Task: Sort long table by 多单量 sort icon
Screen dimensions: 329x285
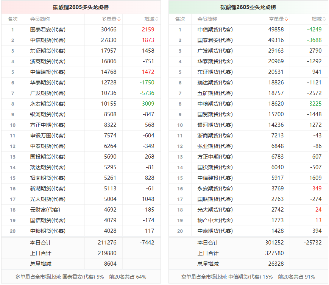Action: (x=119, y=19)
